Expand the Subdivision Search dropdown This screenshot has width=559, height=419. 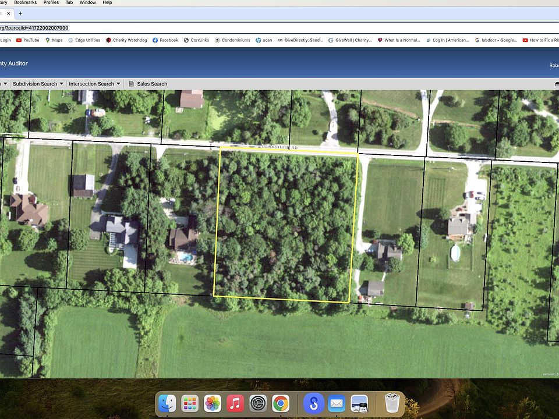coord(38,84)
